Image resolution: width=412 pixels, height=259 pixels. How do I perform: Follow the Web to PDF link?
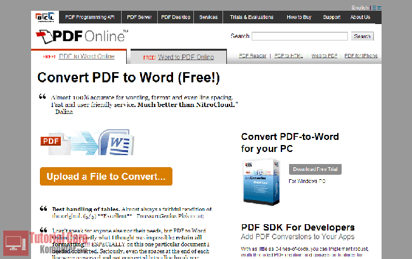pos(325,56)
